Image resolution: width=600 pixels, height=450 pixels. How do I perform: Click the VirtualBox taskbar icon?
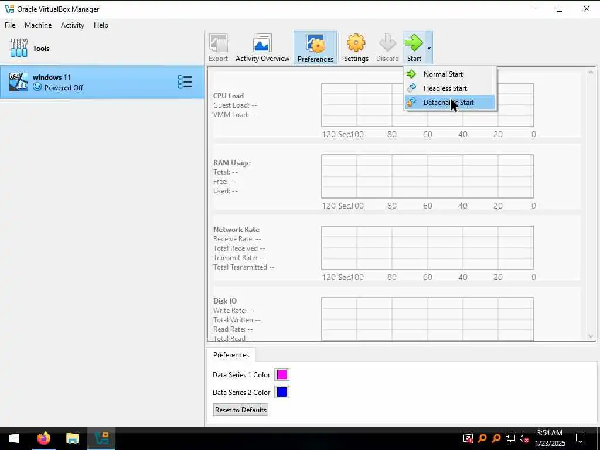[x=101, y=438]
